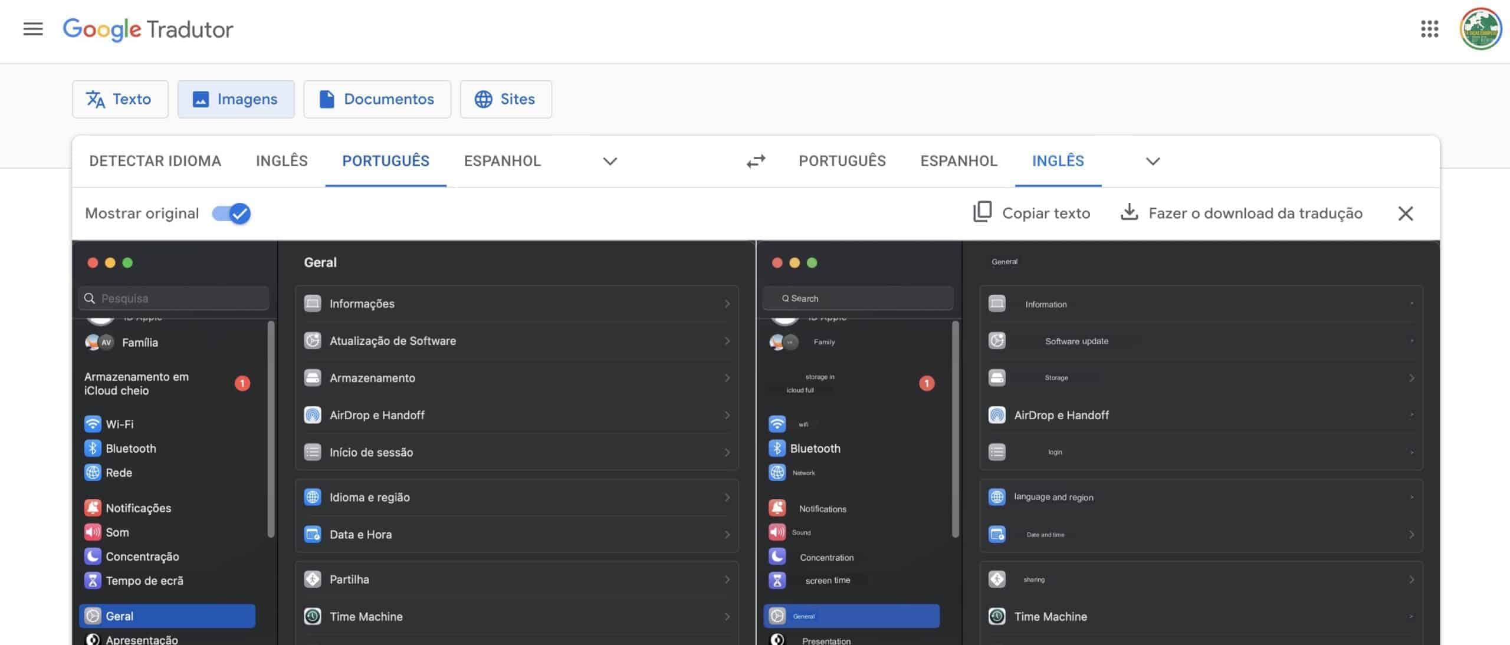The height and width of the screenshot is (645, 1510).
Task: Click the copy-to-clipboard icon next to Copiar texto
Action: [x=982, y=213]
